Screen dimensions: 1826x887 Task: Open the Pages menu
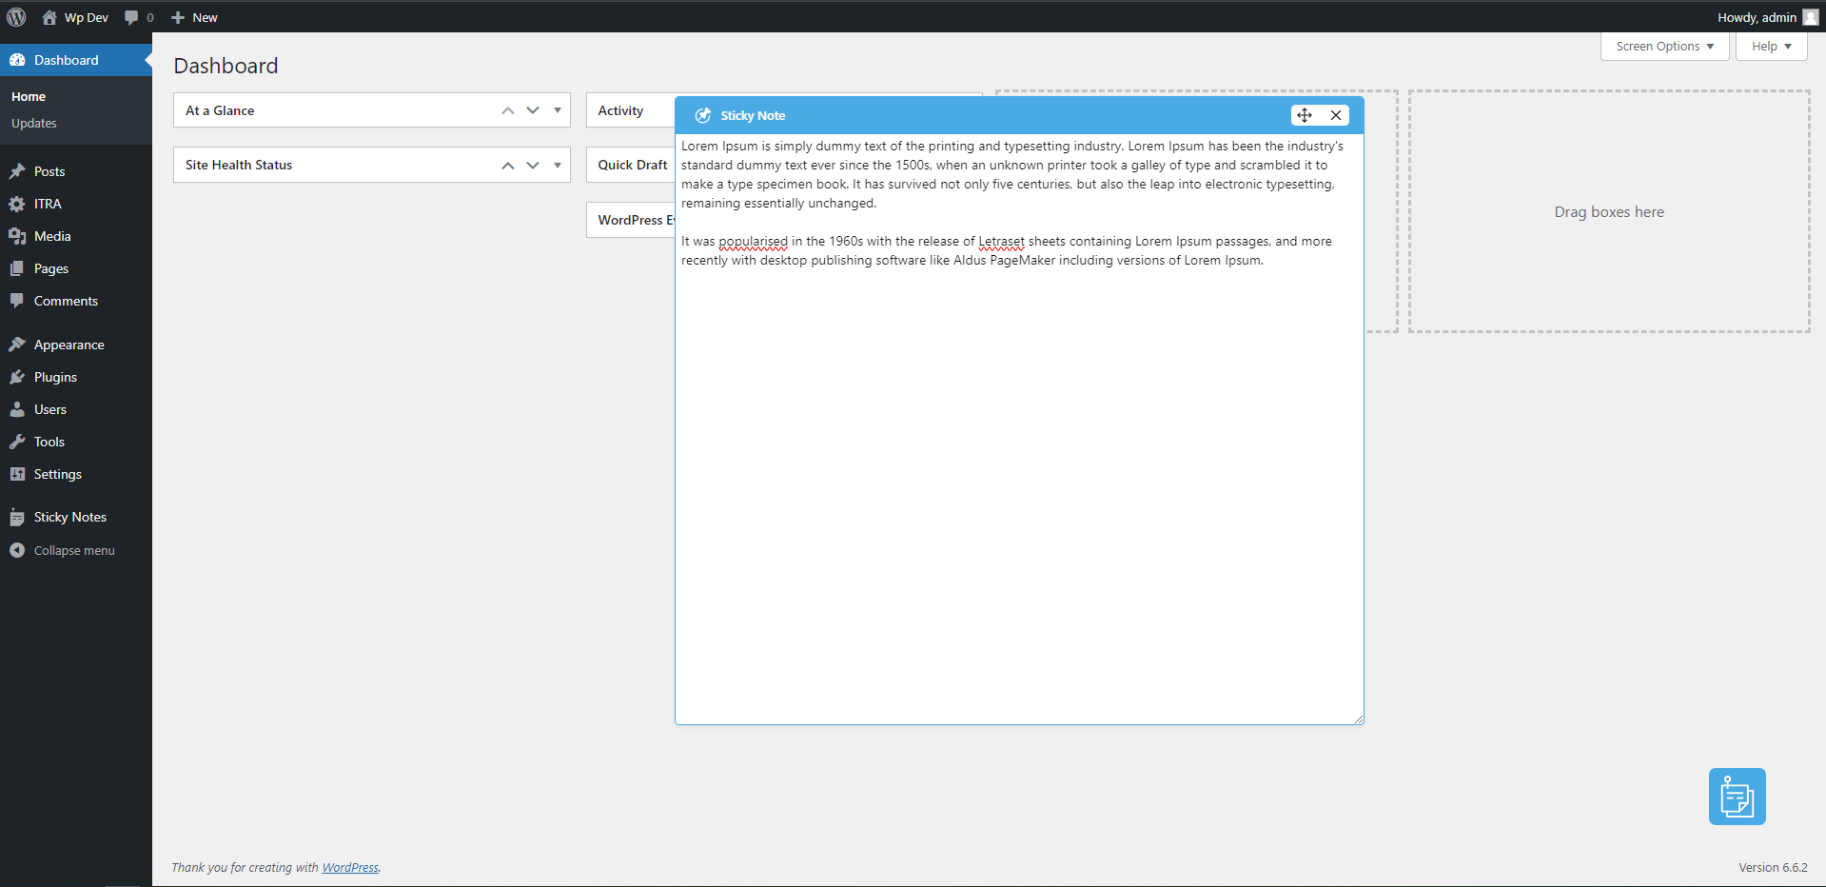pos(51,268)
